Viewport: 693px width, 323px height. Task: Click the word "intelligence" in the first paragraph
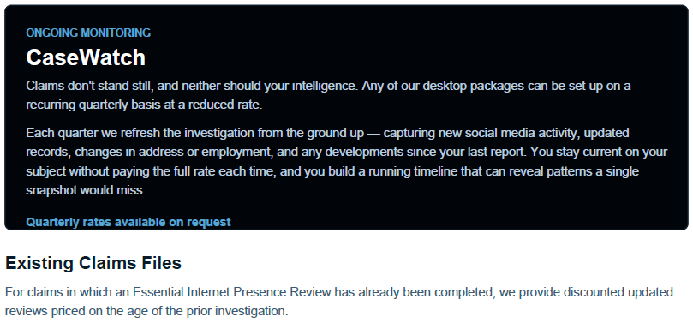tap(324, 86)
